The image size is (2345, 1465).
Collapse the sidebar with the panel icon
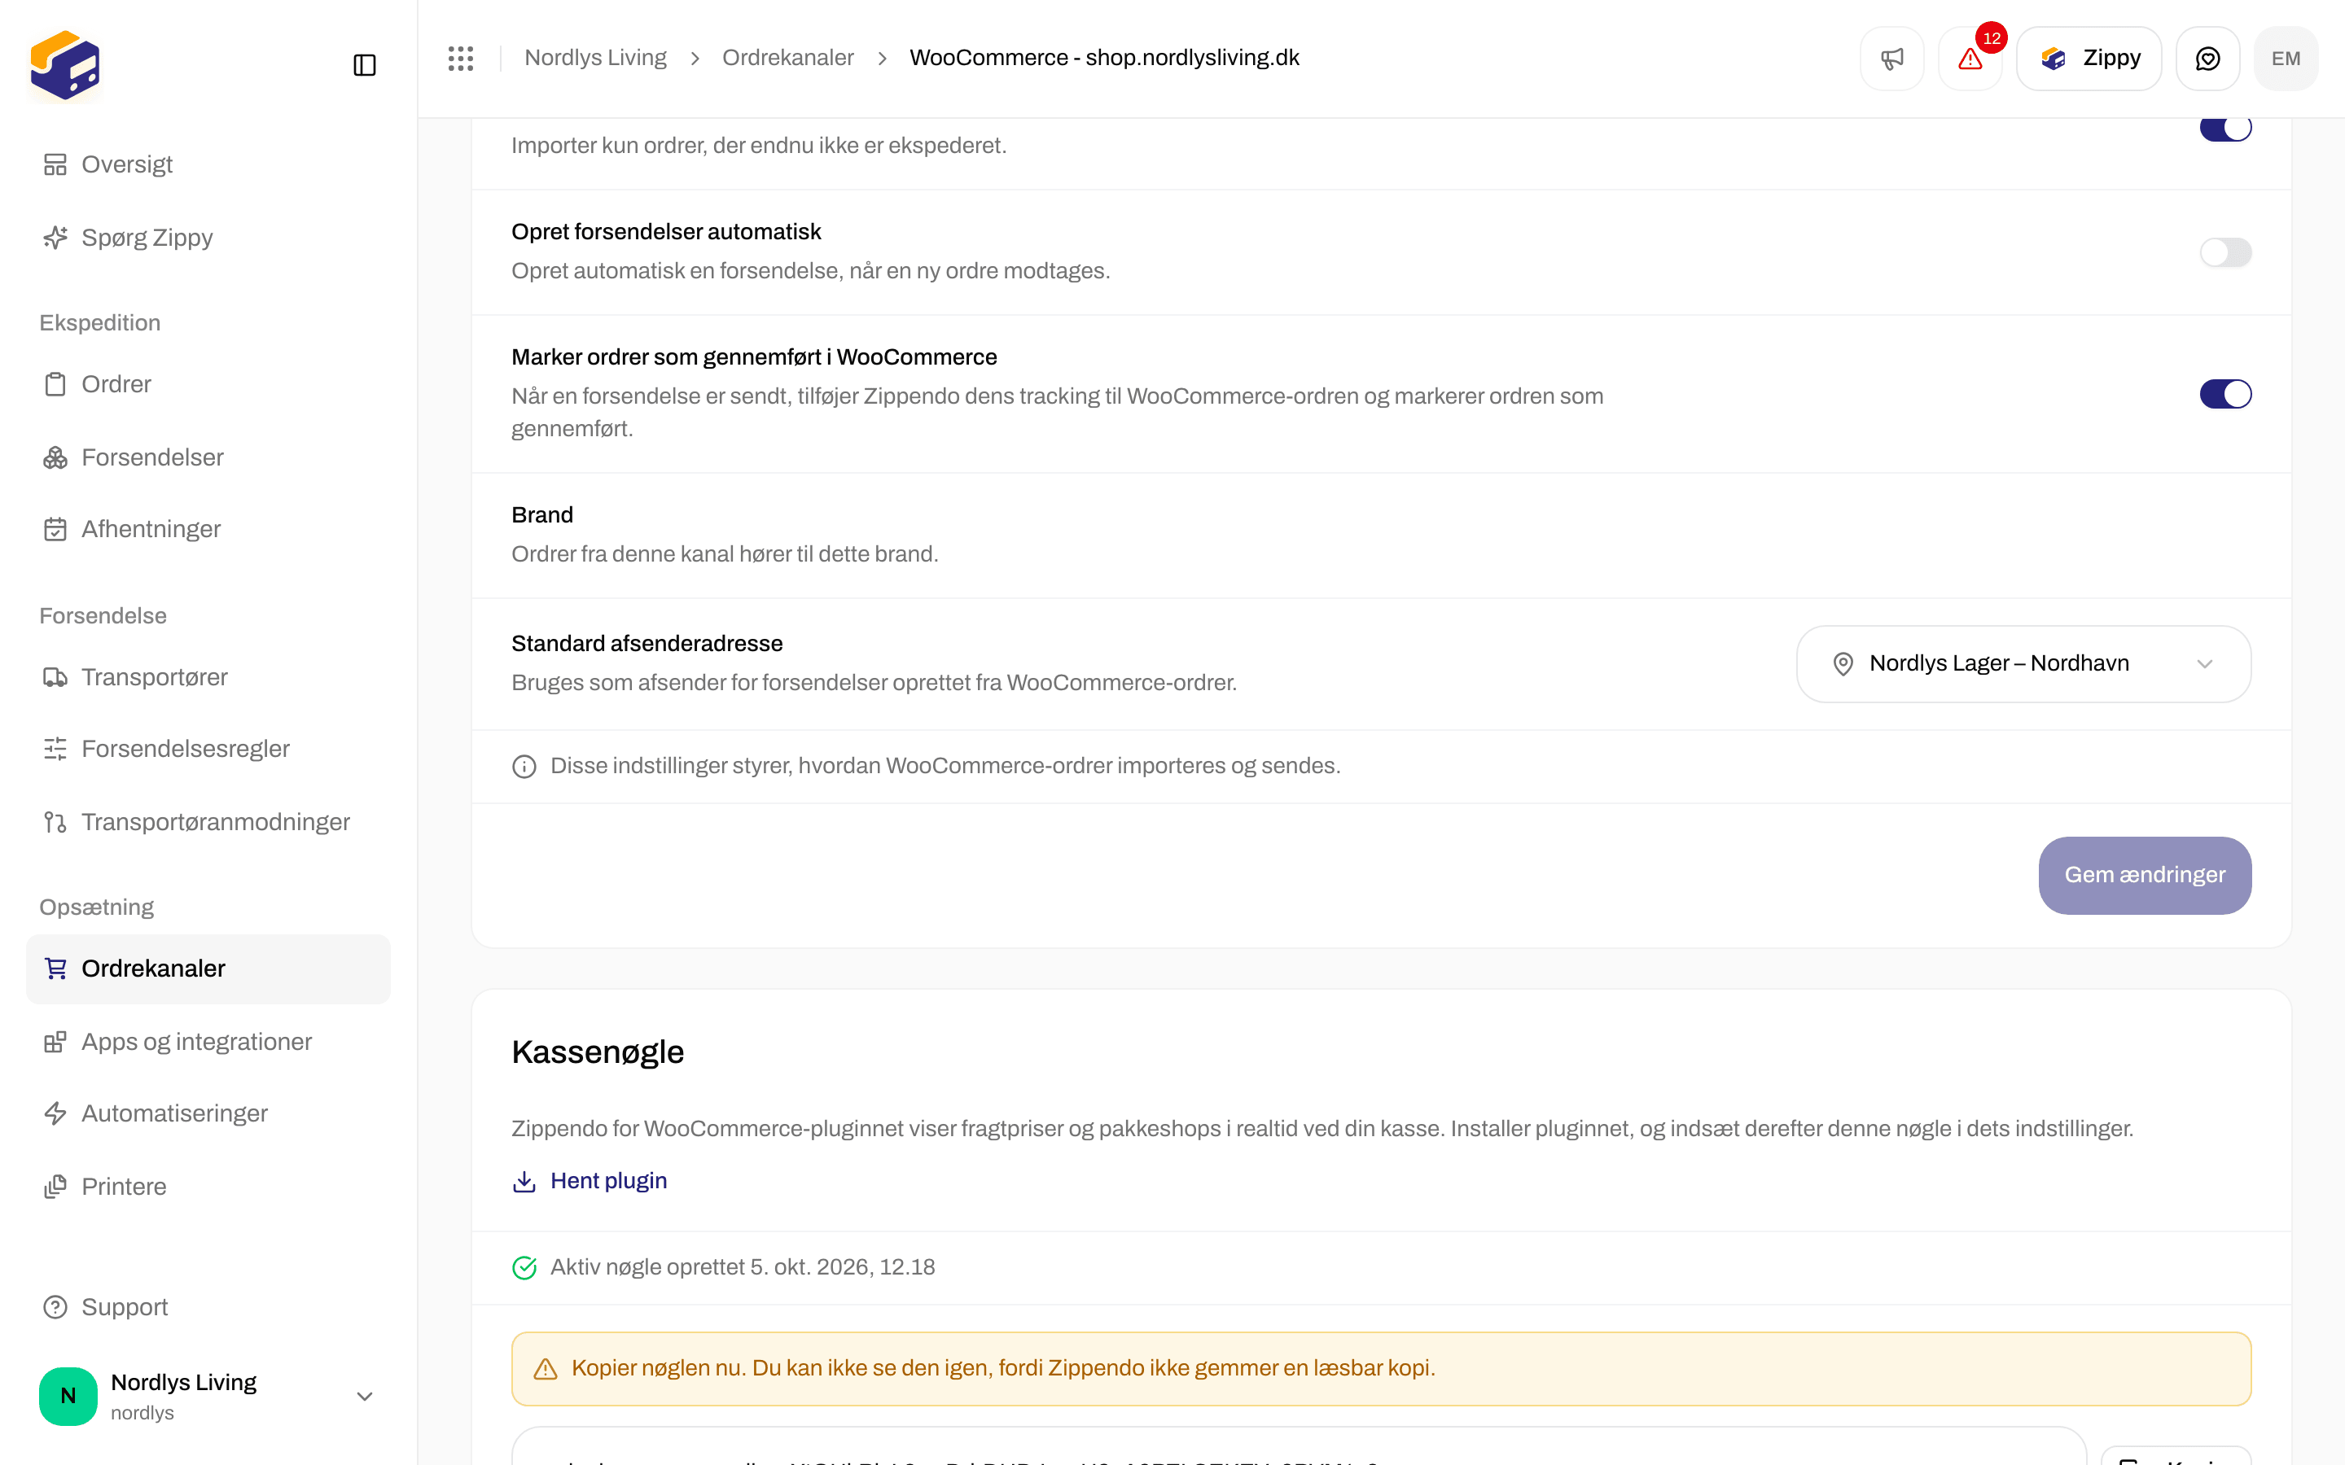[x=364, y=65]
